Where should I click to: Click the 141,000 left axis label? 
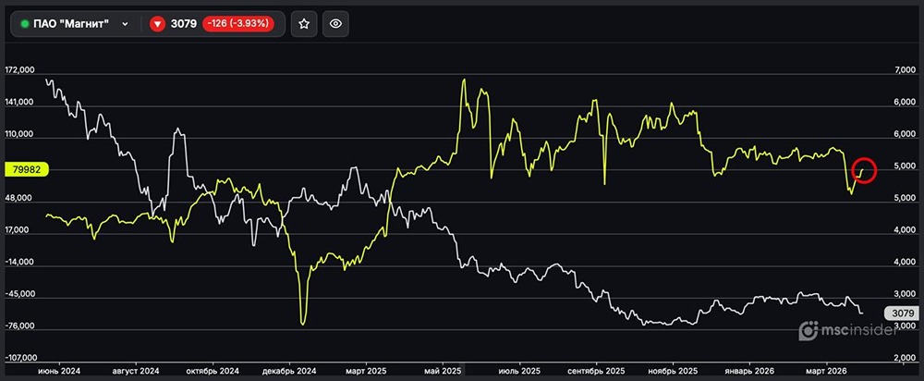coord(18,103)
